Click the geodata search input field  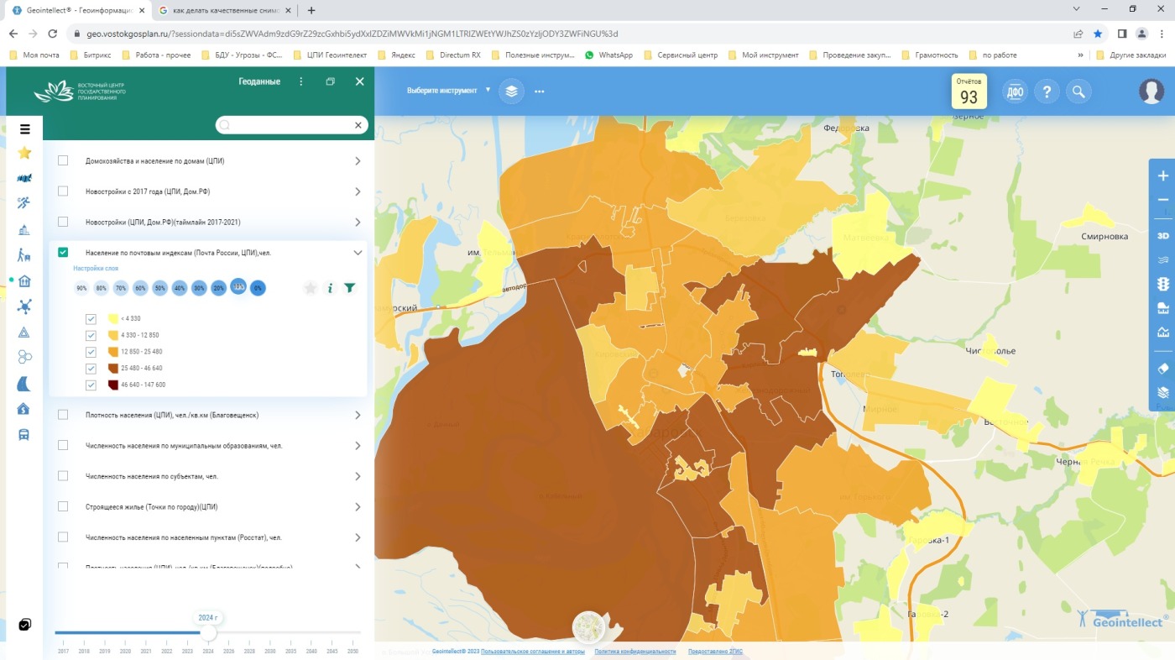click(x=291, y=125)
